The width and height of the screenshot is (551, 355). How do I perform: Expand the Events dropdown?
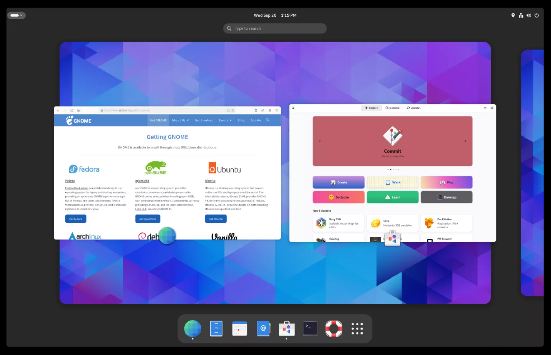(x=225, y=120)
